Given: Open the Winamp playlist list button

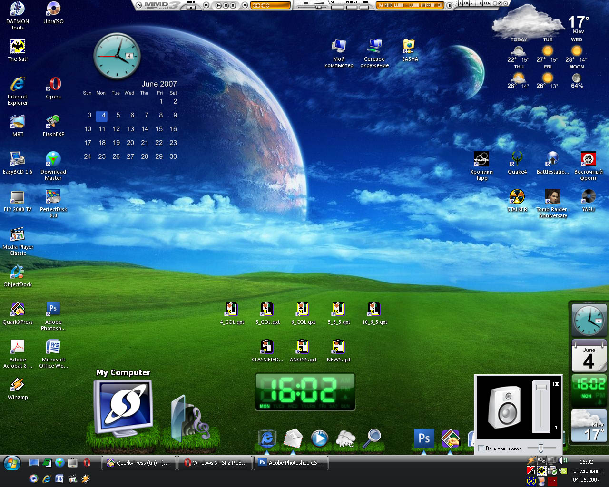Looking at the screenshot, I should click(449, 5).
